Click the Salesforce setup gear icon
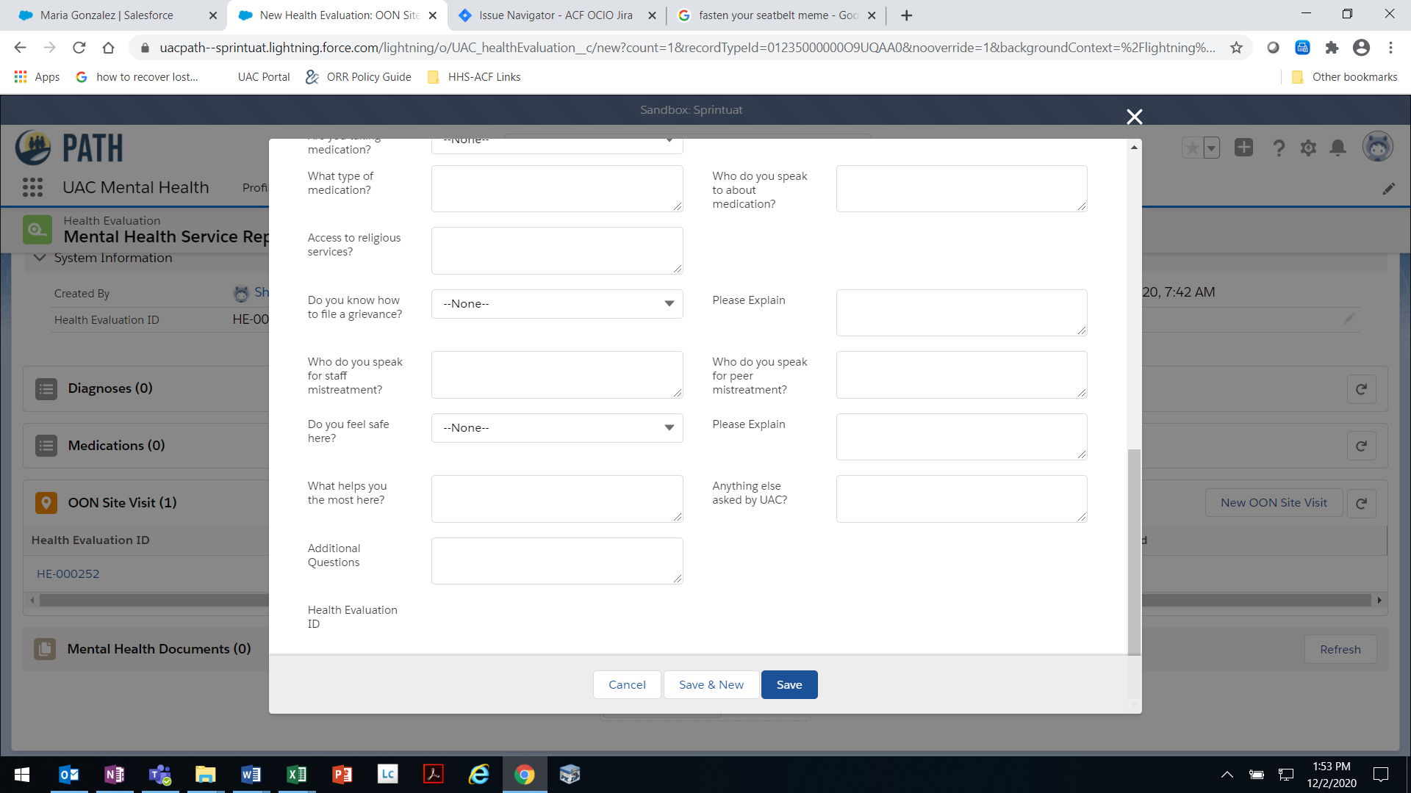The image size is (1411, 793). point(1308,148)
